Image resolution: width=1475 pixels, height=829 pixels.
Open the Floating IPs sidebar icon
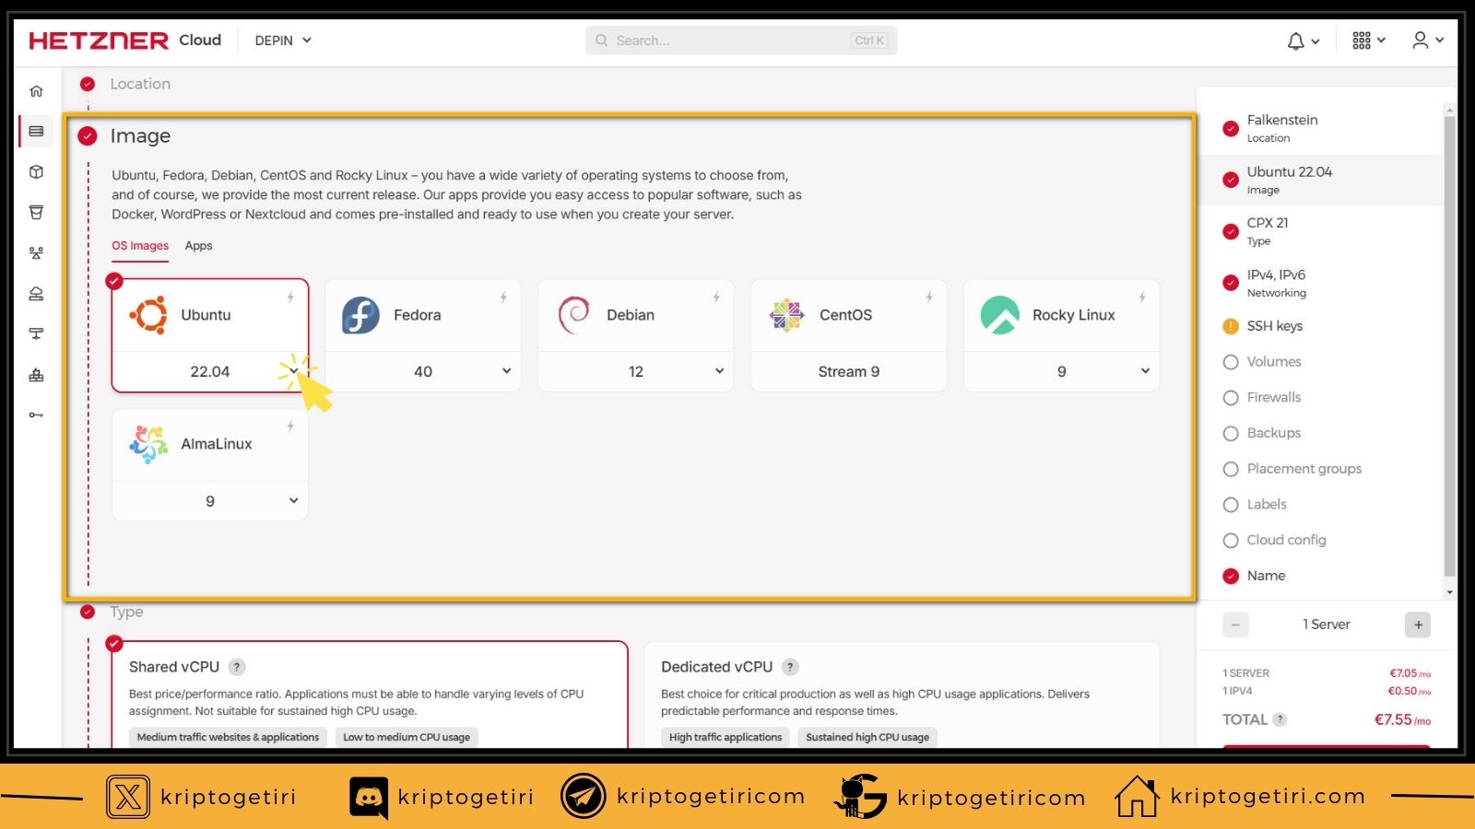[36, 294]
